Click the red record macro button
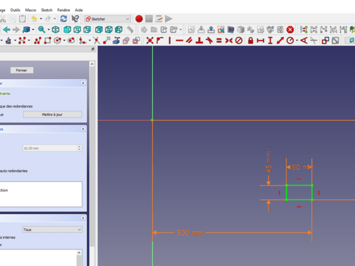Image resolution: width=355 pixels, height=266 pixels. tap(139, 19)
